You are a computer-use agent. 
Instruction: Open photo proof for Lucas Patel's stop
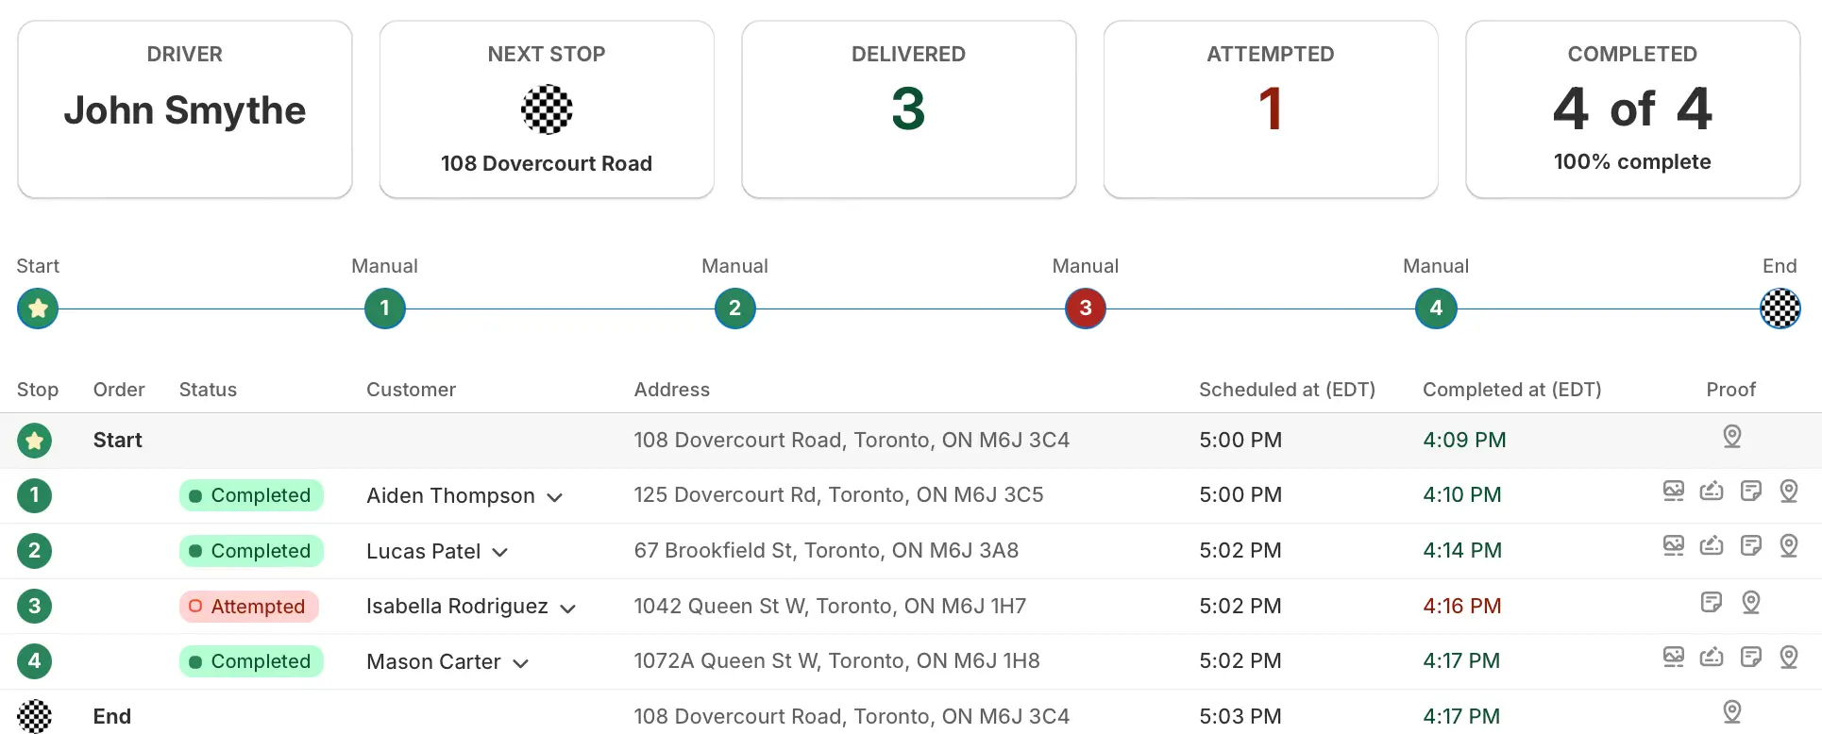(x=1674, y=546)
